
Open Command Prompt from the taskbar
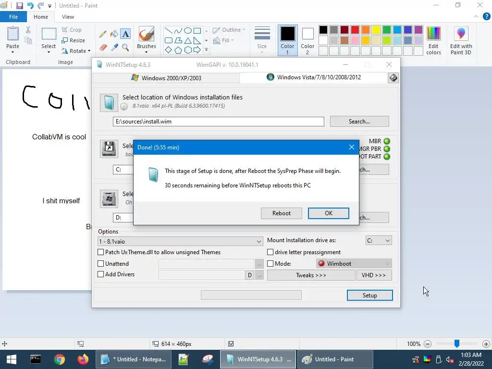(36, 359)
